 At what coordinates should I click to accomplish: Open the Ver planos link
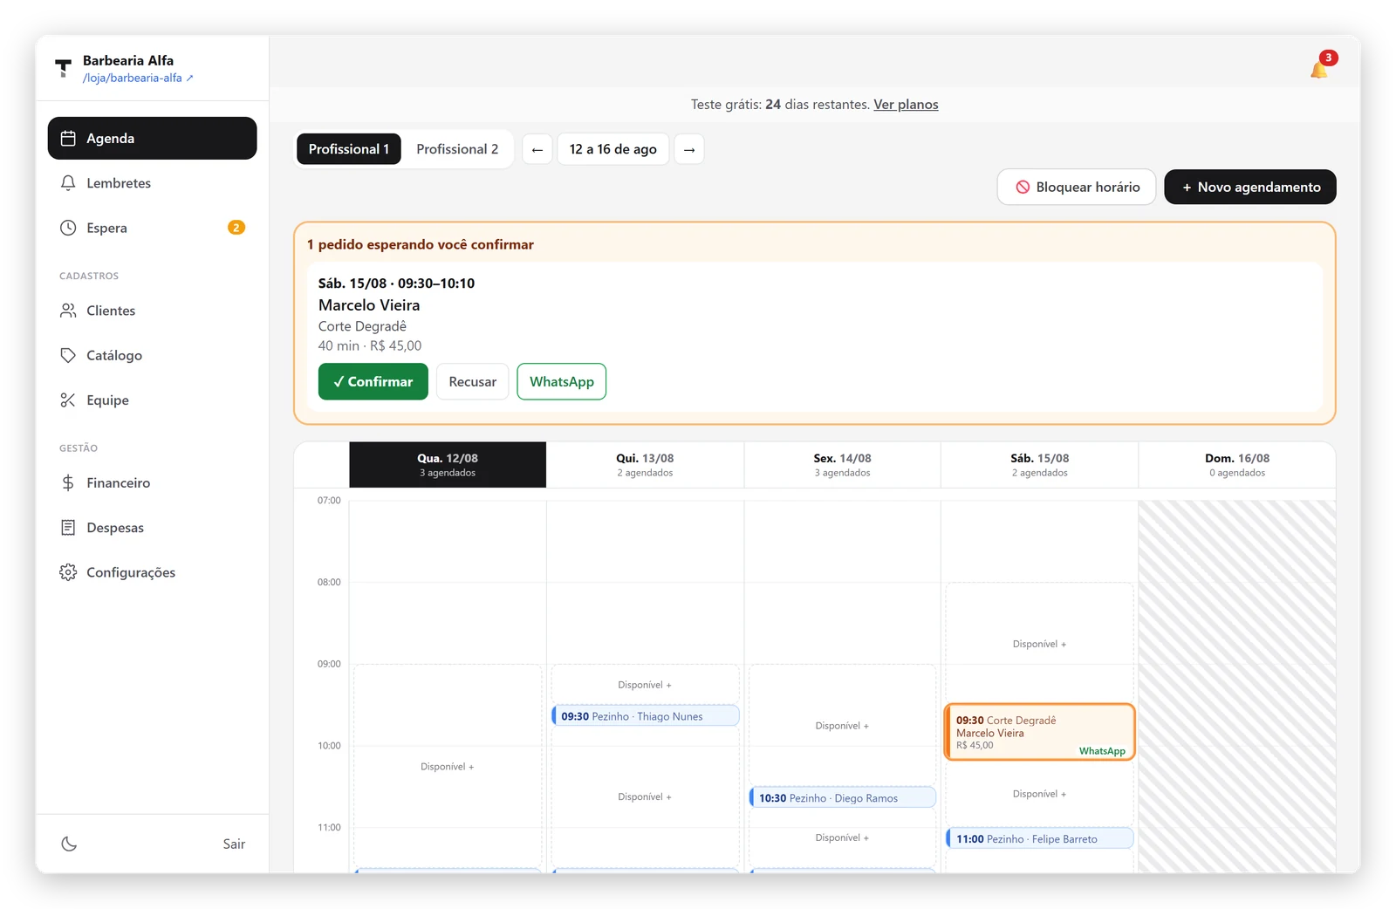point(906,105)
